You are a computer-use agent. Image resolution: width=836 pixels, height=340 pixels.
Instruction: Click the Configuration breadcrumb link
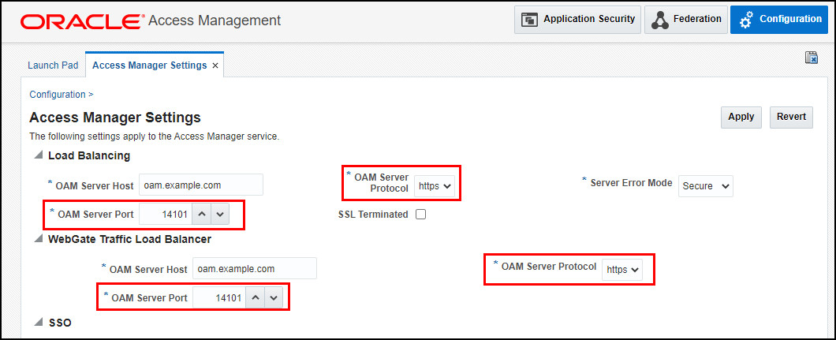[58, 95]
